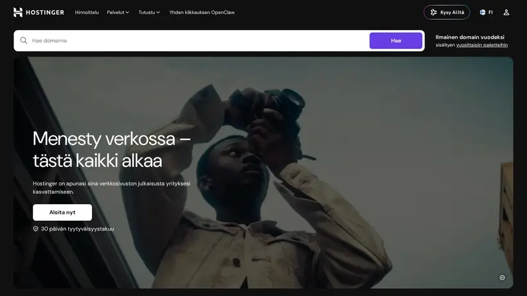
Task: Click the Hostinger on apunasi description text
Action: [112, 187]
